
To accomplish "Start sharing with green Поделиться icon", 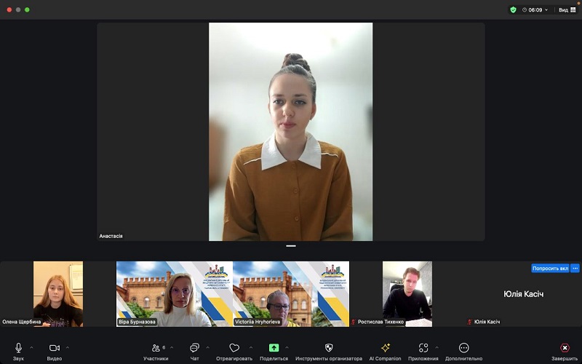I will tap(274, 349).
